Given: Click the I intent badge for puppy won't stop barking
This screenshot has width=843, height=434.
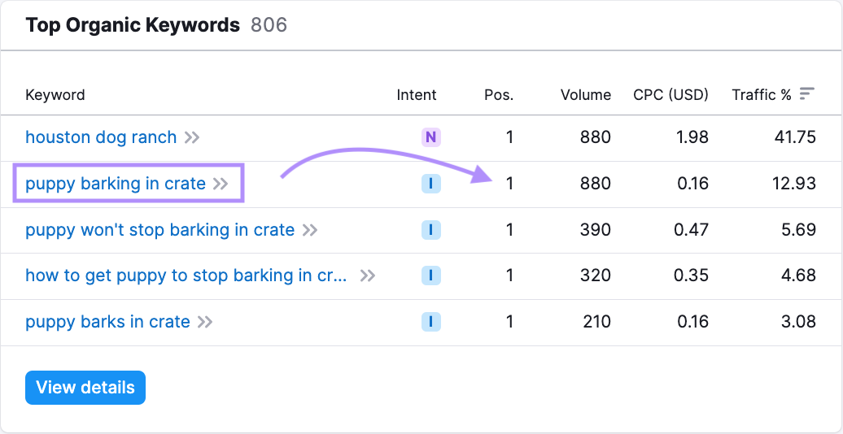Looking at the screenshot, I should (x=430, y=230).
